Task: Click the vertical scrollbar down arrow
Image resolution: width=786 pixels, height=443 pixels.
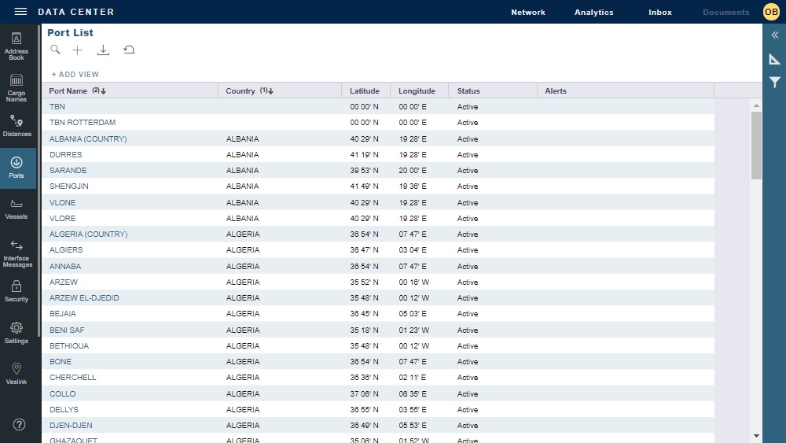Action: [x=756, y=436]
